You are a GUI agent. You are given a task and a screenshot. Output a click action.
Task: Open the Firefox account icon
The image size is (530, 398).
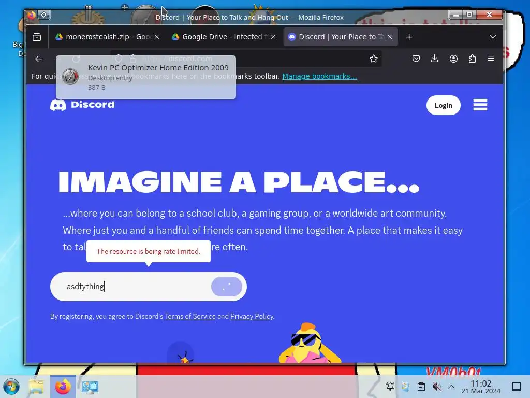[453, 59]
